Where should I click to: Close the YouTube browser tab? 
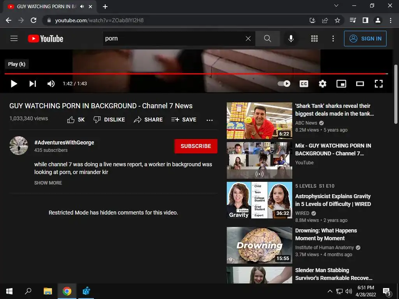(90, 7)
